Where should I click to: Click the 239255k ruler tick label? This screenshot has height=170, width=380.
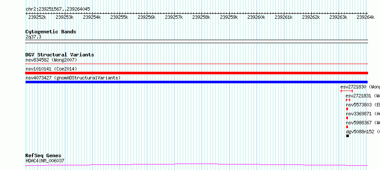(120, 17)
